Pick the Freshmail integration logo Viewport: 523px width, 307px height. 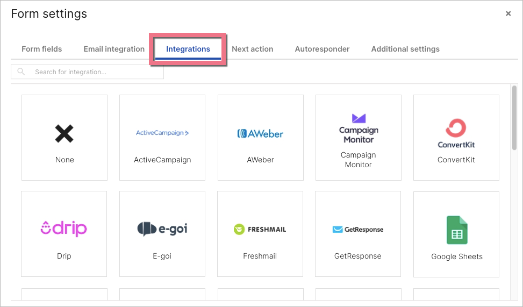260,230
